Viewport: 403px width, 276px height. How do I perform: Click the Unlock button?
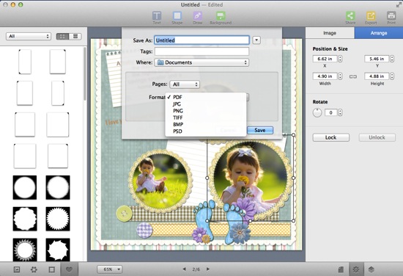[377, 137]
